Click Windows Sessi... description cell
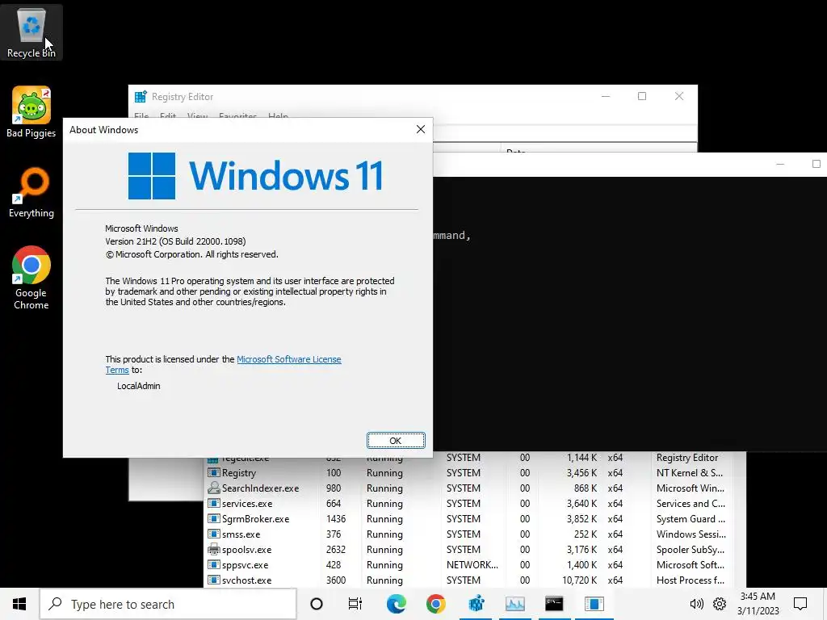Image resolution: width=827 pixels, height=620 pixels. 691,534
